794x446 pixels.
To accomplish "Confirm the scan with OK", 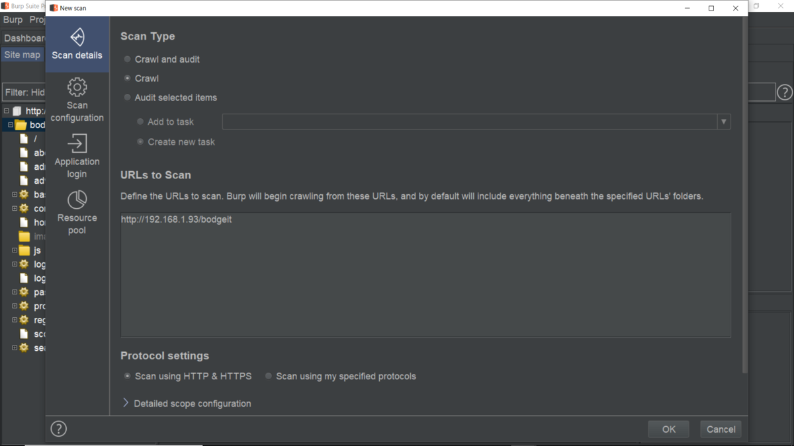I will coord(668,429).
